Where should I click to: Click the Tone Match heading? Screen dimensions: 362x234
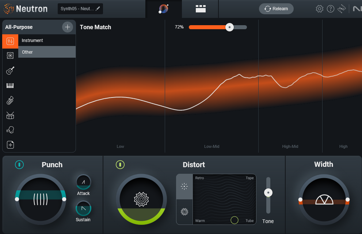(x=95, y=27)
